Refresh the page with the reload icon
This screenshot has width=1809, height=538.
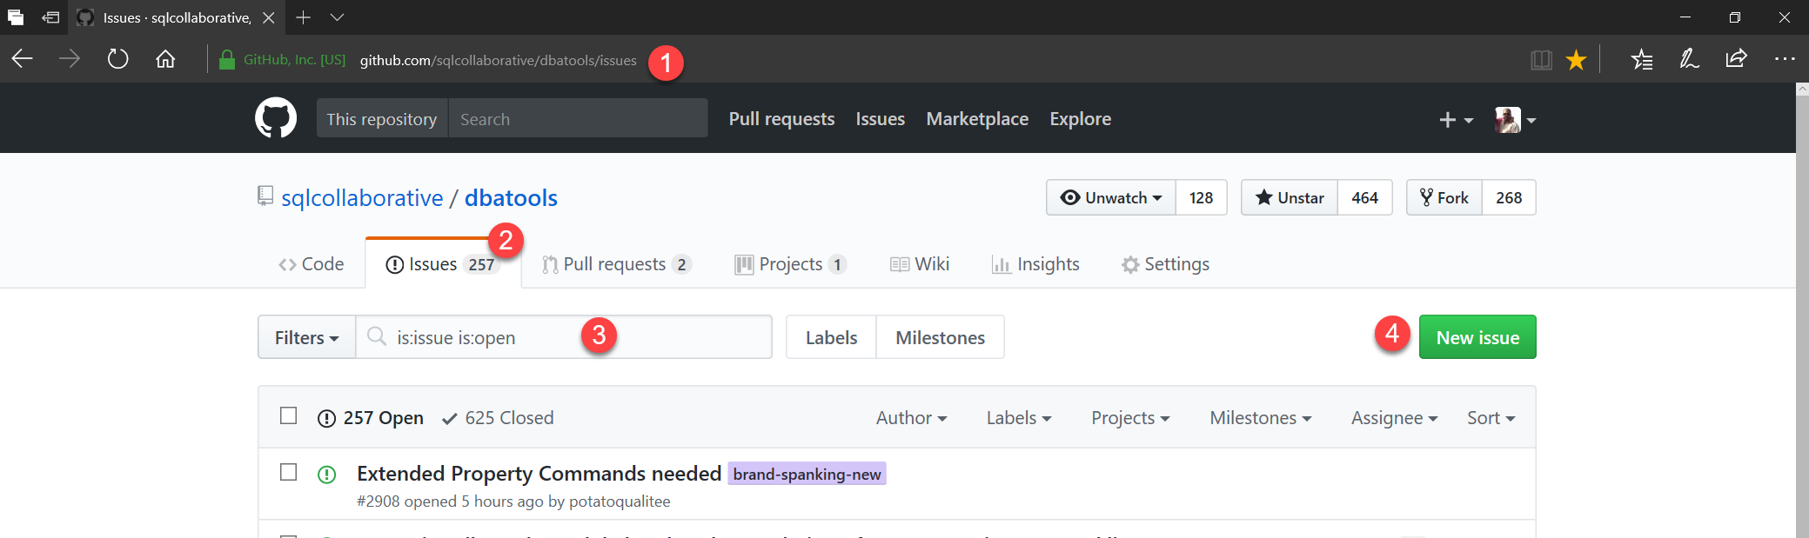click(x=117, y=59)
